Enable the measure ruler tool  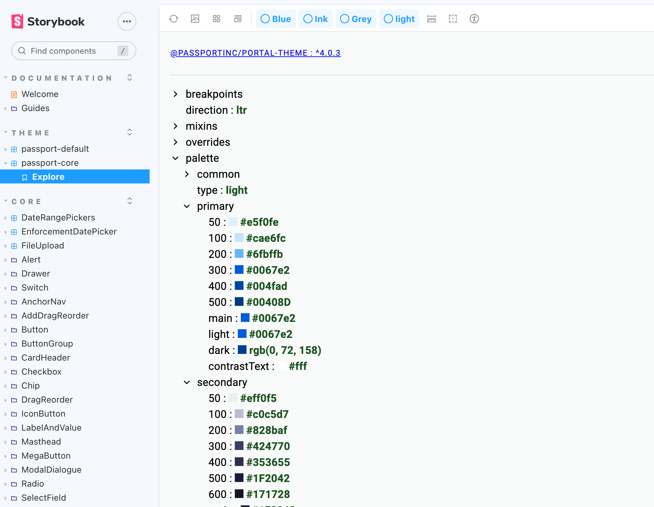pos(432,19)
